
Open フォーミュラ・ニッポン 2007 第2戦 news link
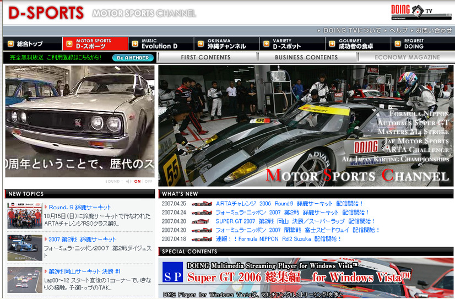click(292, 213)
